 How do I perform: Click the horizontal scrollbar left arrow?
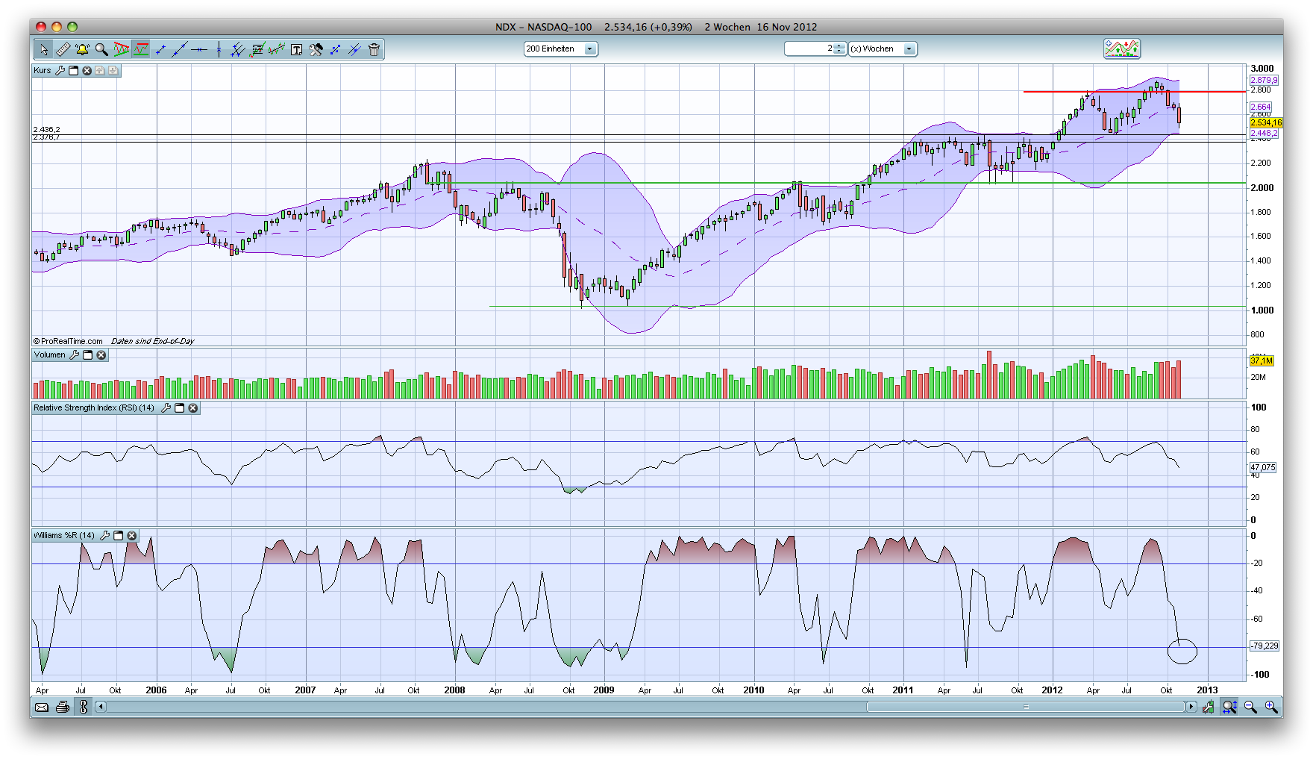pyautogui.click(x=101, y=707)
